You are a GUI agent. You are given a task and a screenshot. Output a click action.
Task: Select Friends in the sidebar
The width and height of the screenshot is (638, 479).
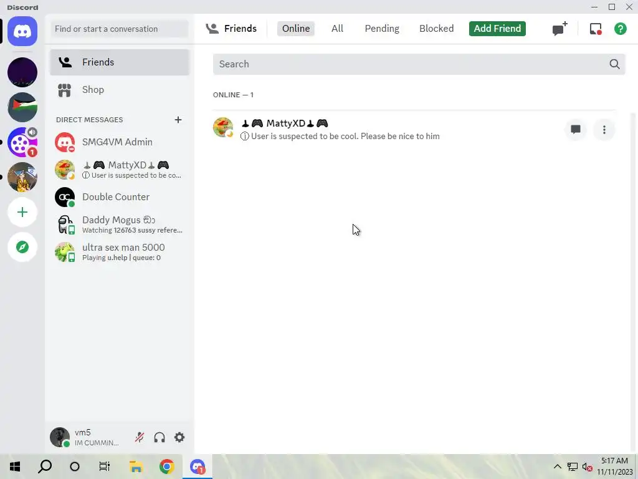click(x=120, y=62)
